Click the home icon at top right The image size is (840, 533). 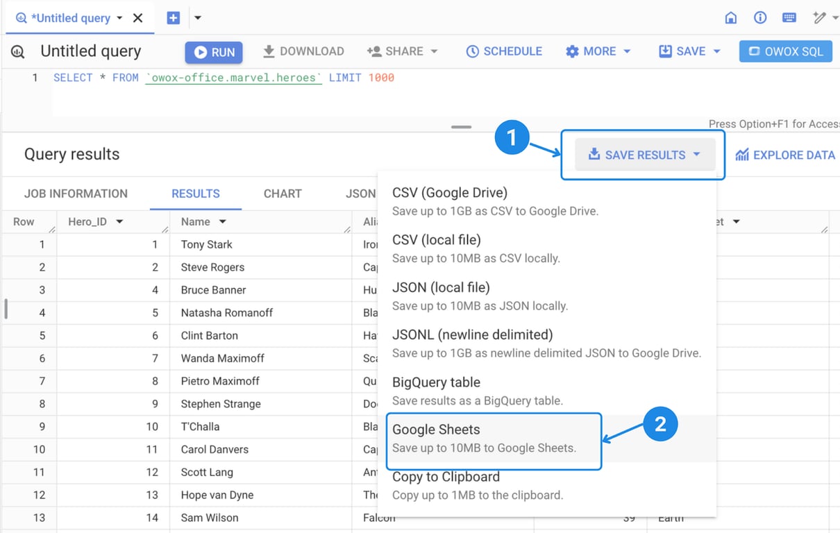pos(731,18)
